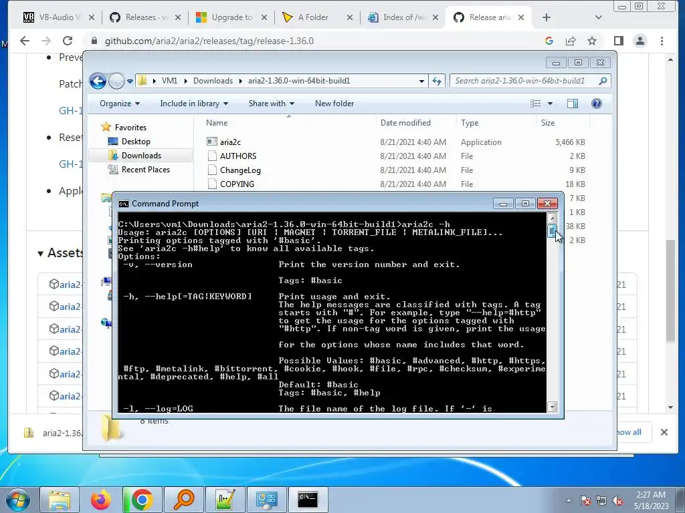Image resolution: width=685 pixels, height=513 pixels.
Task: Select Desktop in navigation pane
Action: [x=136, y=142]
